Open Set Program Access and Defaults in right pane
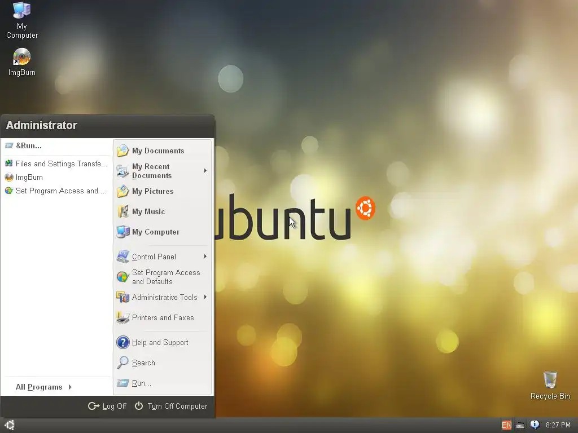The height and width of the screenshot is (433, 578). (163, 277)
